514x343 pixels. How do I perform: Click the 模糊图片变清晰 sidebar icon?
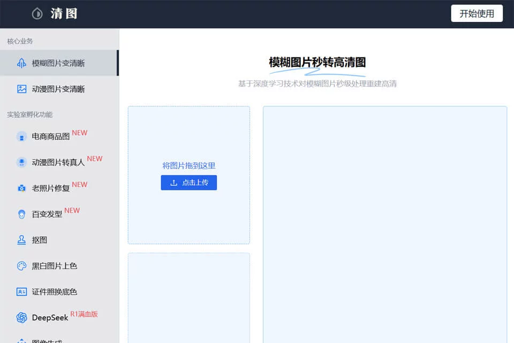tap(21, 63)
